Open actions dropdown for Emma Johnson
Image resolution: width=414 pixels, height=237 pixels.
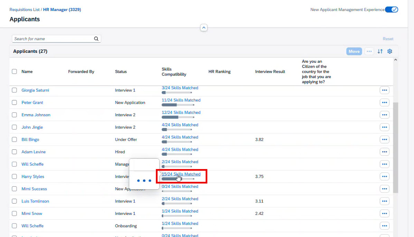click(x=384, y=115)
